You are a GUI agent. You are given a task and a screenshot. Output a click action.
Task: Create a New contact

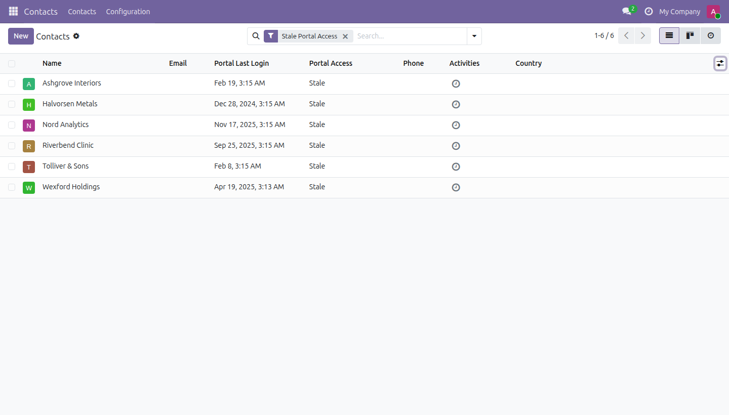(x=21, y=36)
